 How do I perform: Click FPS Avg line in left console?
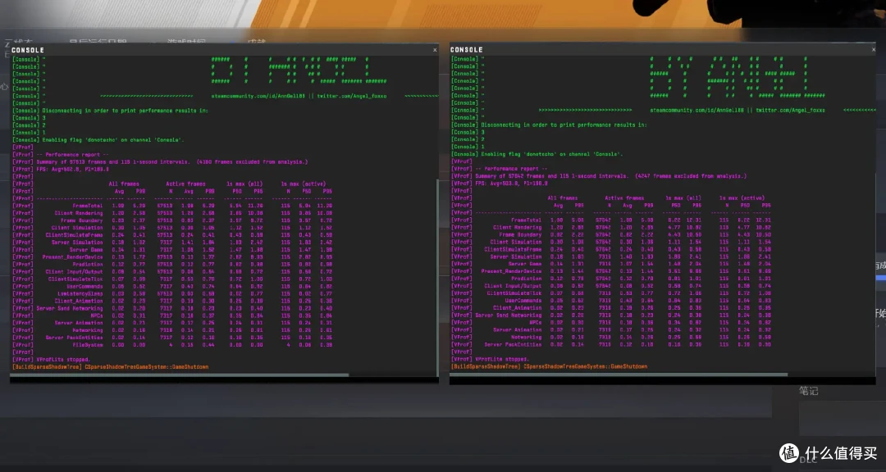coord(61,170)
